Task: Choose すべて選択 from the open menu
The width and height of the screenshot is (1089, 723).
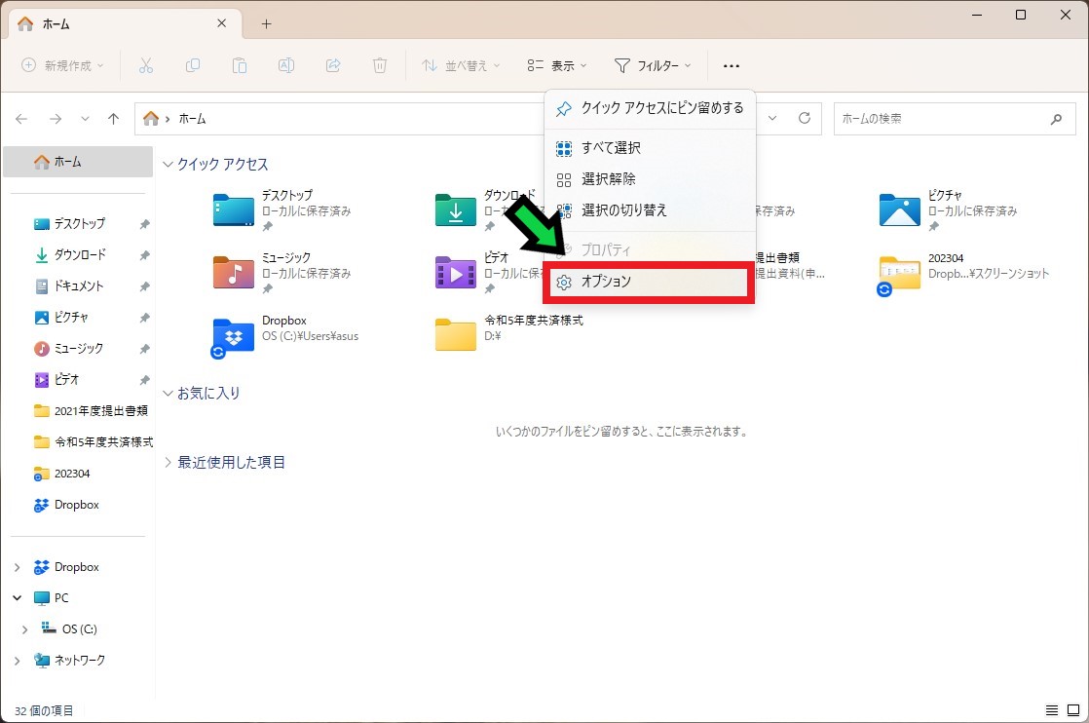Action: click(614, 147)
